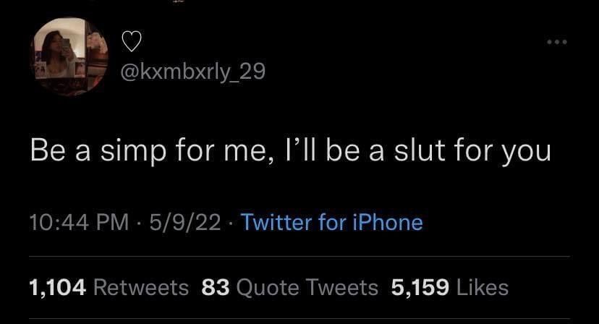The image size is (599, 324).
Task: View the 1,104 Retweets list
Action: (x=109, y=287)
